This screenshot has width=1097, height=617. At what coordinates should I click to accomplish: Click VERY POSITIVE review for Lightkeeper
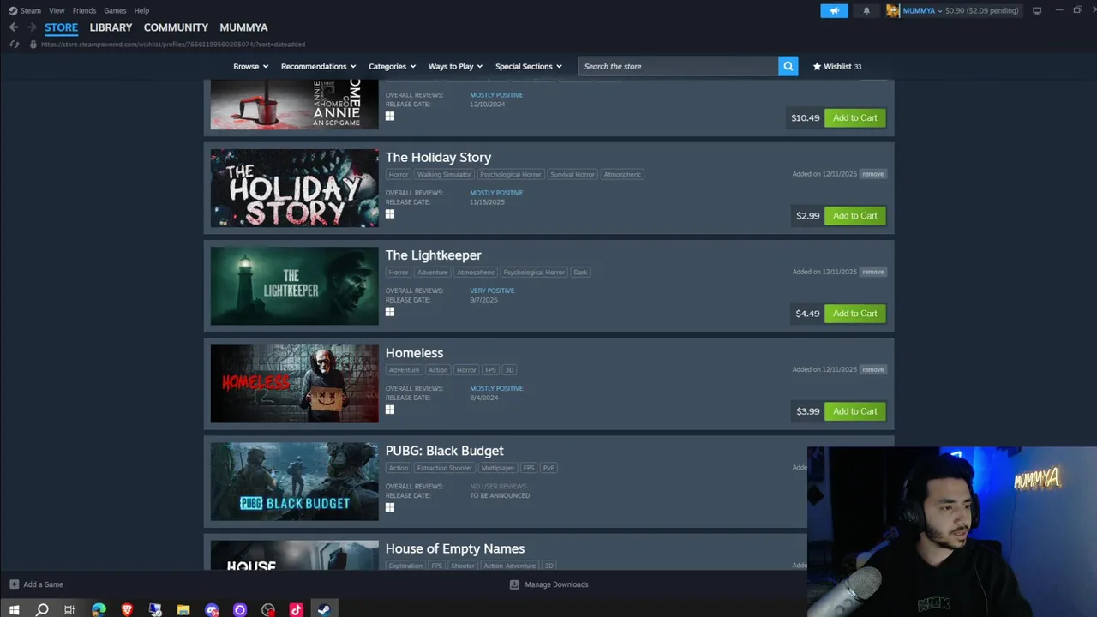492,291
